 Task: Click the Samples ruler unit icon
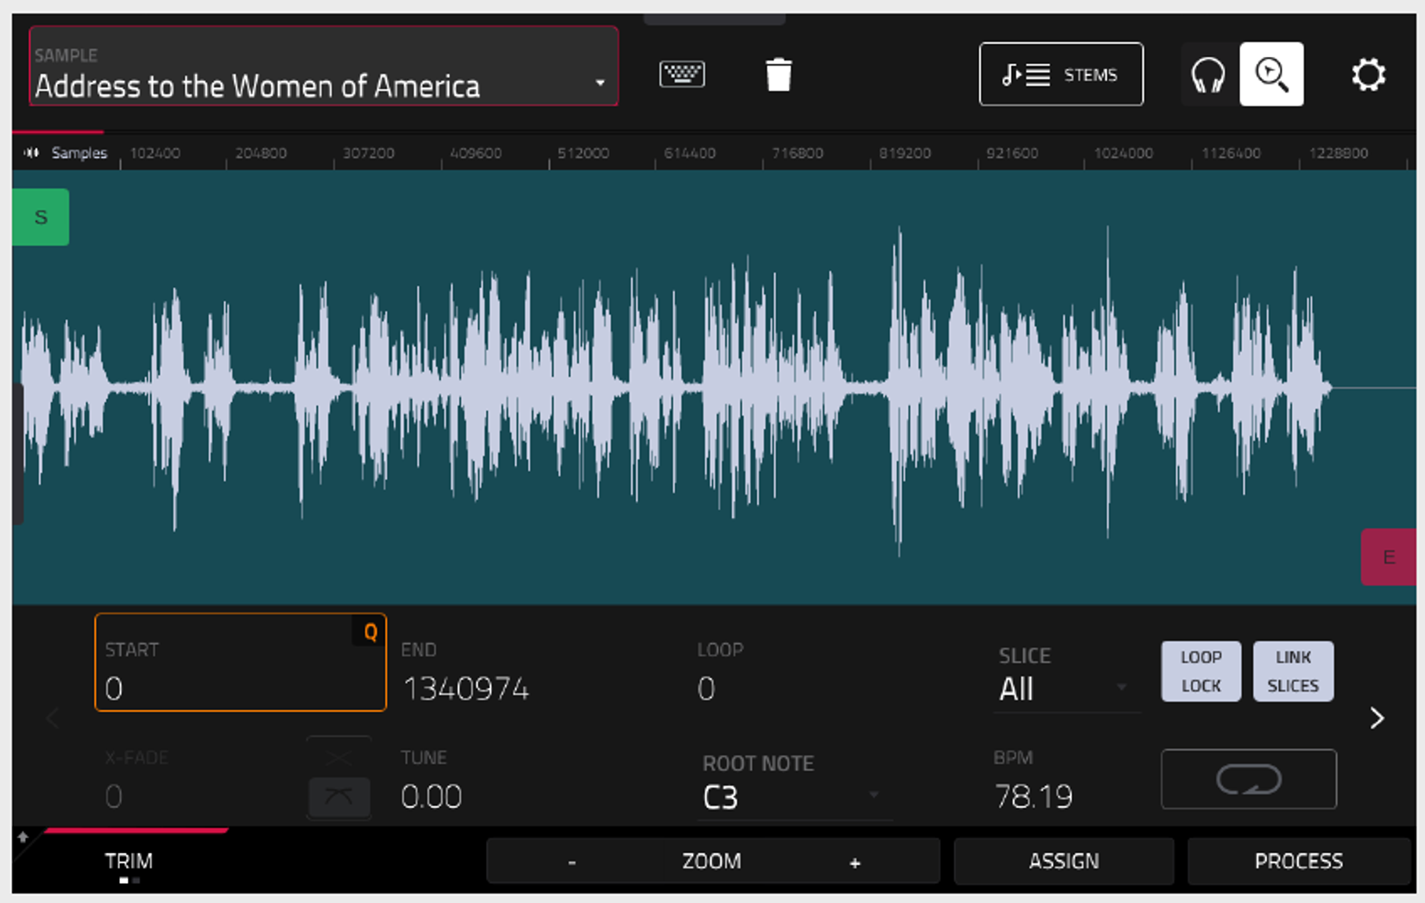click(32, 153)
